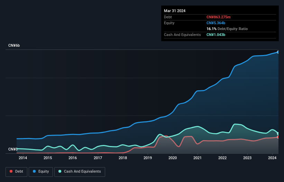Click the 2021 x-axis label
The width and height of the screenshot is (284, 182).
click(x=198, y=158)
